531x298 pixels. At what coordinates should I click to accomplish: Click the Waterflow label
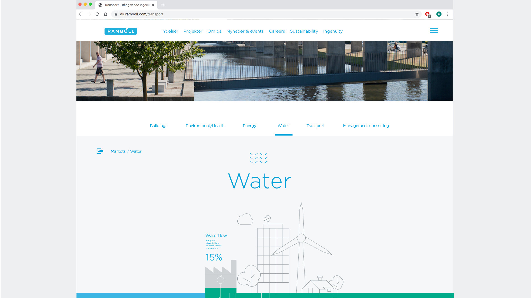pyautogui.click(x=216, y=235)
